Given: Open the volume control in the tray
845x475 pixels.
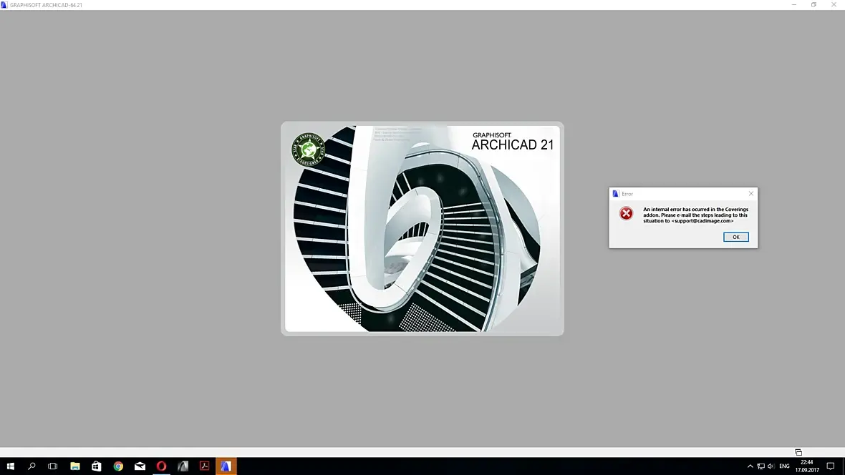Looking at the screenshot, I should point(771,466).
